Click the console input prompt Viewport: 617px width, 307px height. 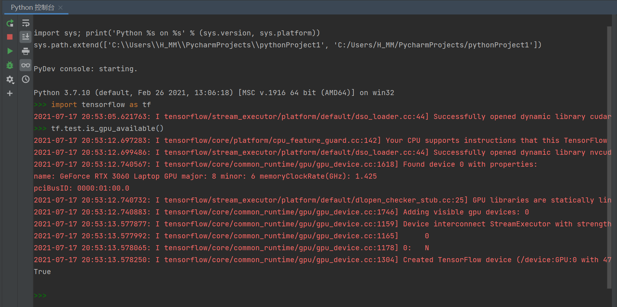[x=40, y=295]
